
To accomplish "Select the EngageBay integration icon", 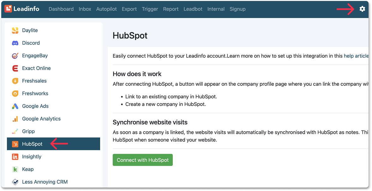I will (15, 56).
